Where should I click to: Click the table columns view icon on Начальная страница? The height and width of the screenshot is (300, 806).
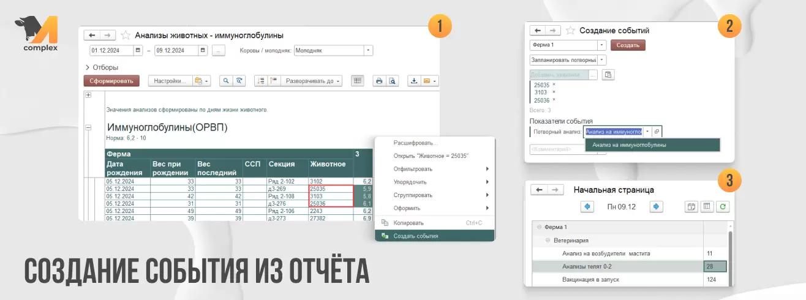pos(707,207)
